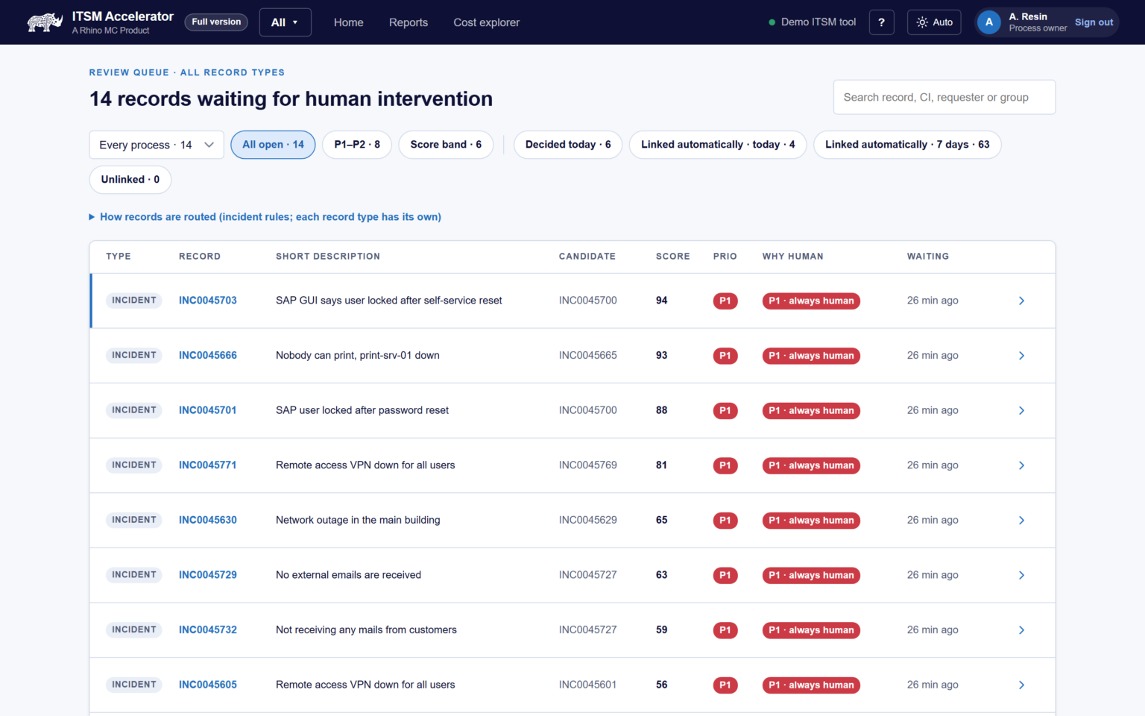Open the Cost explorer nav item

click(487, 22)
